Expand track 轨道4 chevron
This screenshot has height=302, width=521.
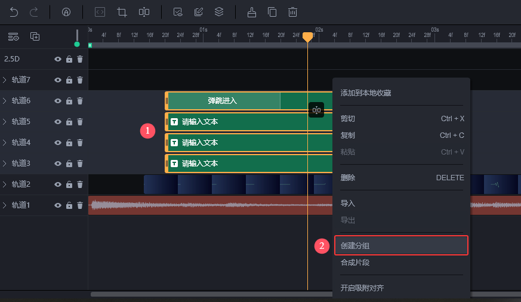(5, 143)
